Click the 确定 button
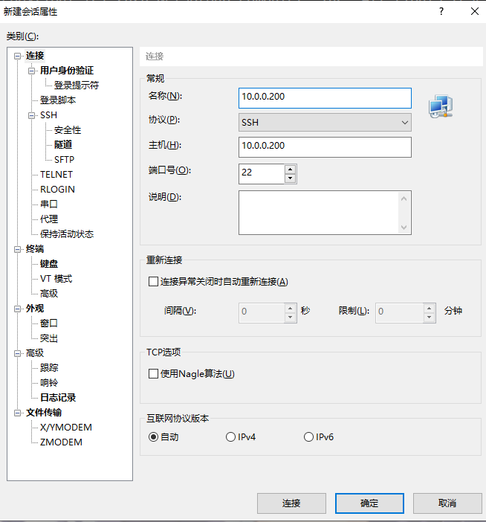486x522 pixels. pyautogui.click(x=369, y=503)
